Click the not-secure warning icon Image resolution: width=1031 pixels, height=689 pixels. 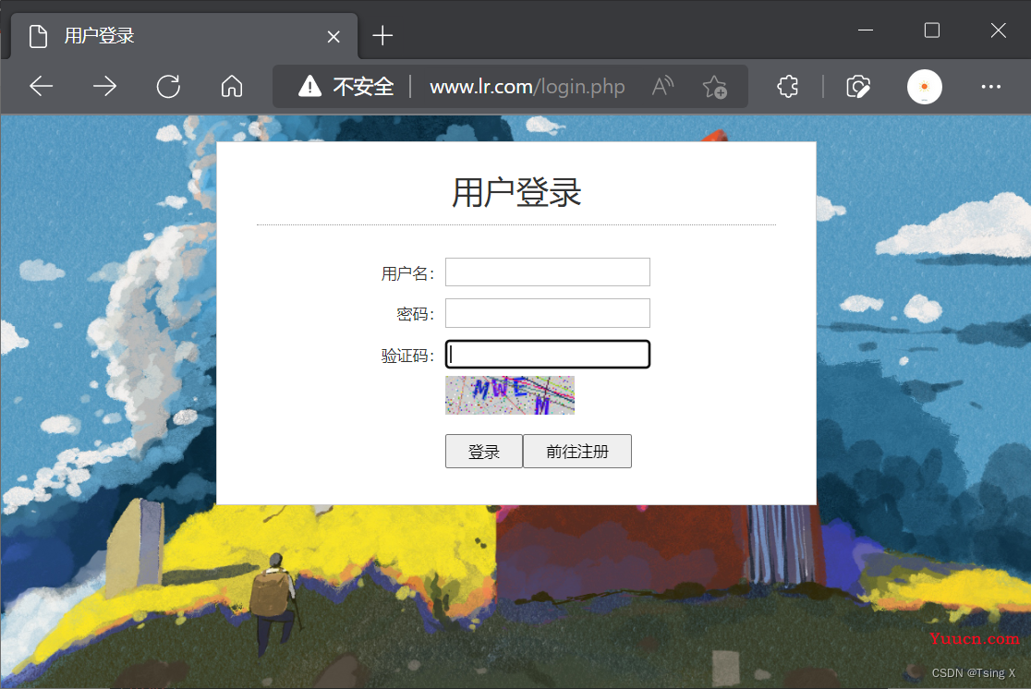tap(309, 86)
